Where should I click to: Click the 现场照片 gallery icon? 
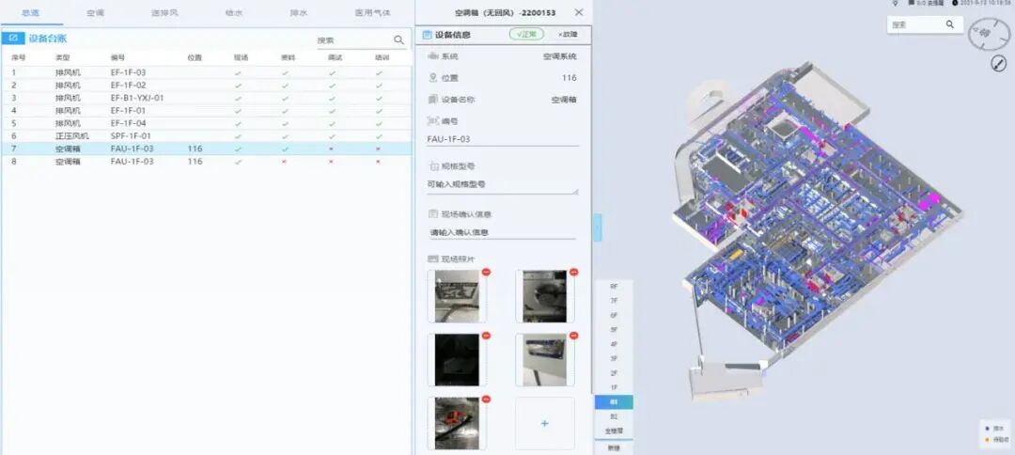click(x=433, y=259)
